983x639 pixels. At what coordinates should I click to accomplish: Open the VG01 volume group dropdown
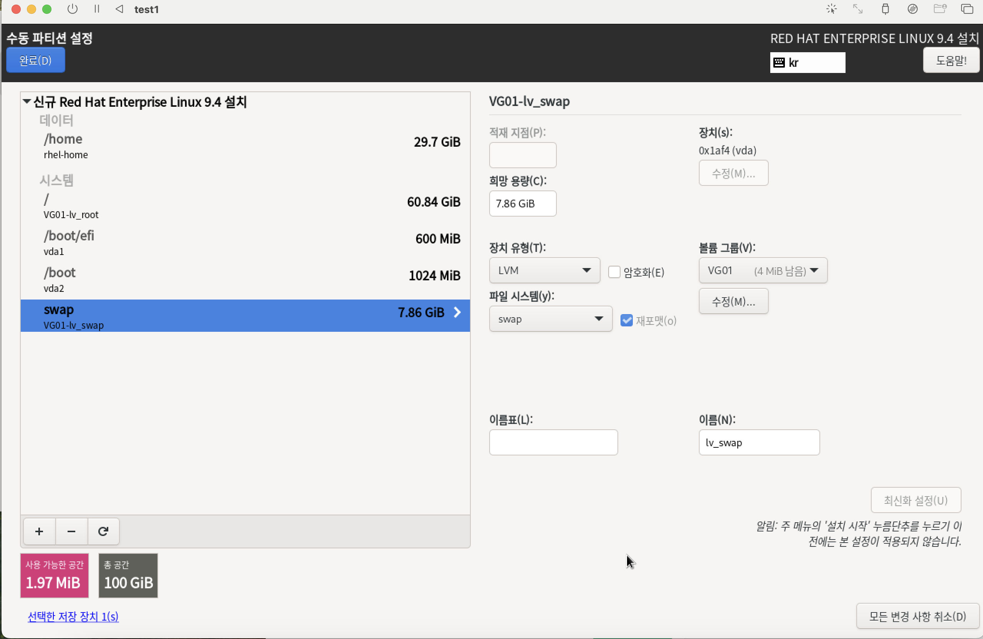763,271
